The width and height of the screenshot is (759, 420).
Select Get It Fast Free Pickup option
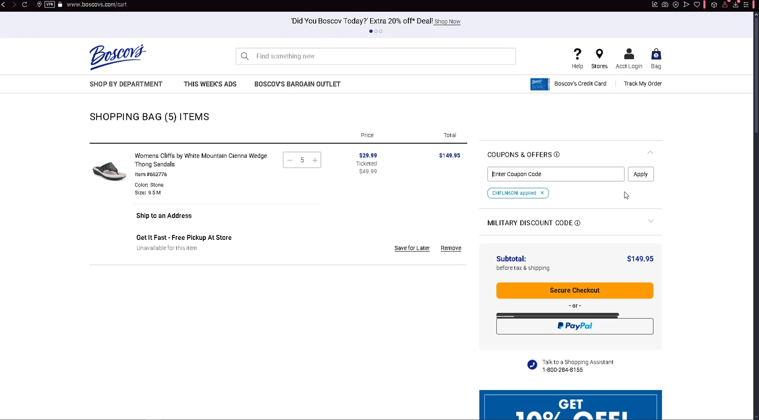pos(184,238)
